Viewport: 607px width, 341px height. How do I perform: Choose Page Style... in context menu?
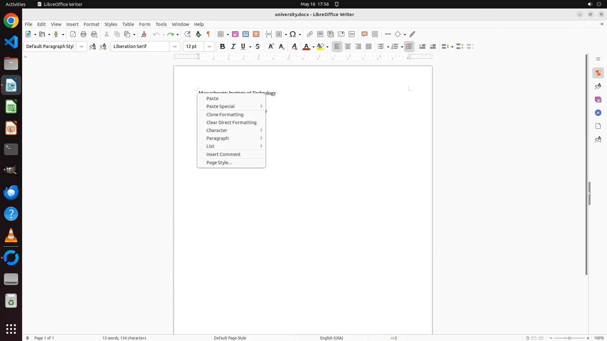coord(219,163)
